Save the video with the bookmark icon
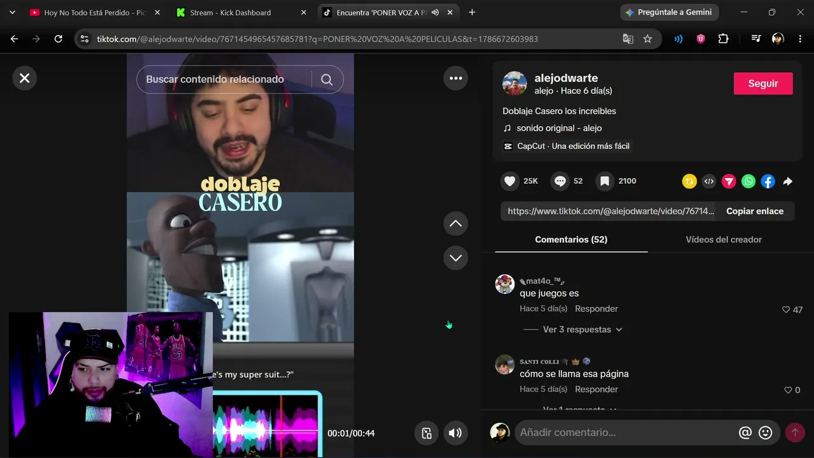The height and width of the screenshot is (458, 814). coord(605,181)
